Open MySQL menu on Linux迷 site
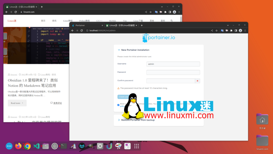 [x=112, y=21]
